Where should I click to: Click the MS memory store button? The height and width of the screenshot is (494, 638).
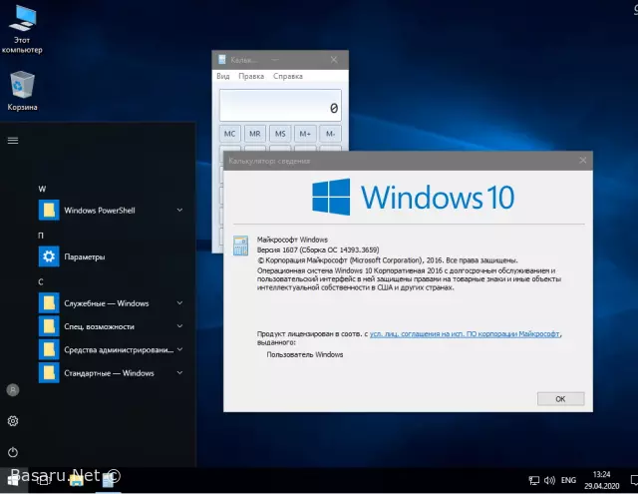tap(280, 134)
